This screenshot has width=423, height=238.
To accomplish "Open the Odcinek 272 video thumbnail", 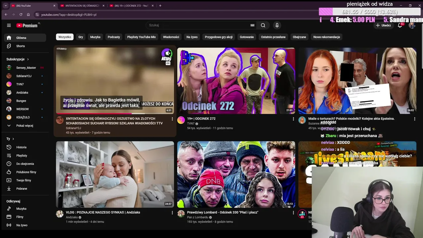I will [x=236, y=81].
